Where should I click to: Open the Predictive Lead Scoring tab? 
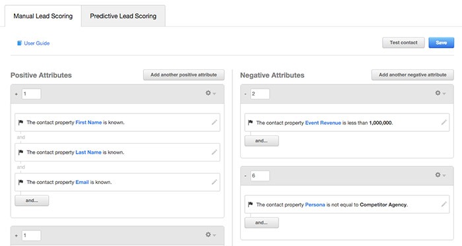tap(123, 16)
